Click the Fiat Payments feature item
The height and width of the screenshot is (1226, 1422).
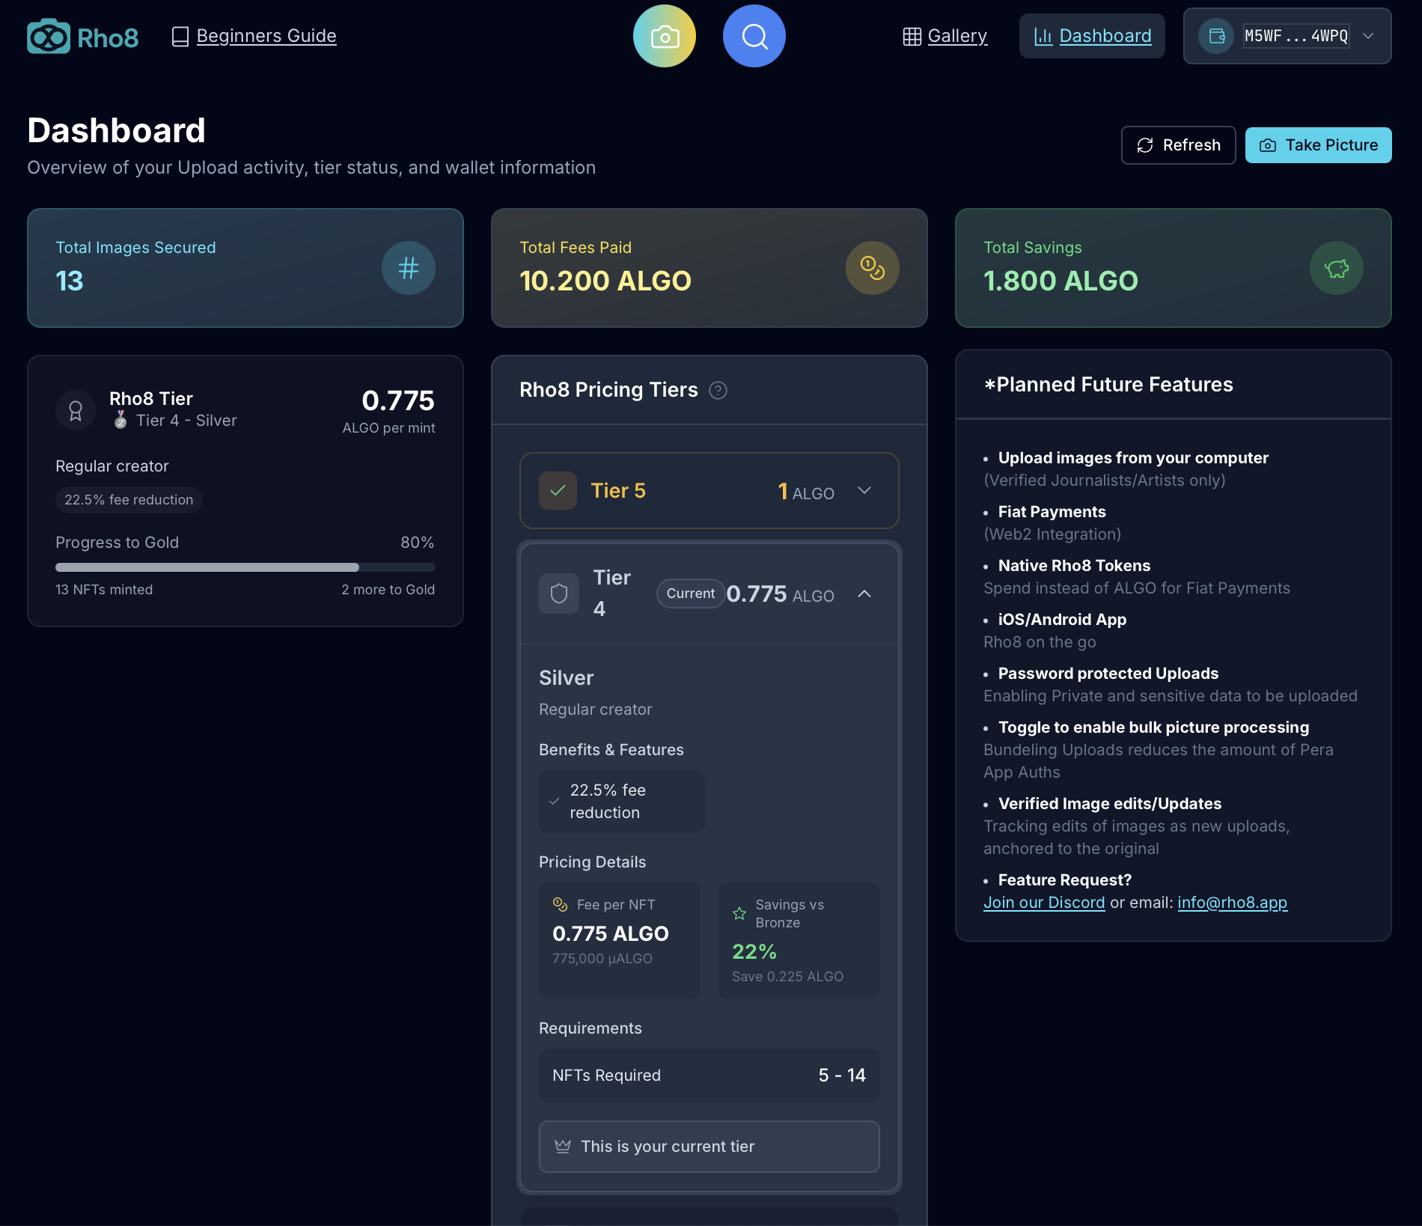(1052, 512)
